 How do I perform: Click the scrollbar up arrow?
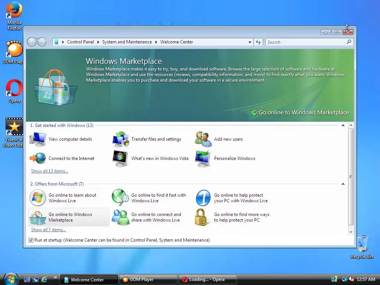[x=351, y=125]
